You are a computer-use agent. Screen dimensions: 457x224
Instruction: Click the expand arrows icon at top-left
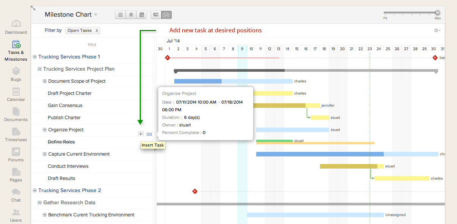33,8
